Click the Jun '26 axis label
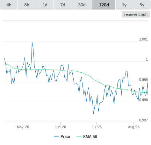The width and height of the screenshot is (151, 145). click(x=60, y=127)
